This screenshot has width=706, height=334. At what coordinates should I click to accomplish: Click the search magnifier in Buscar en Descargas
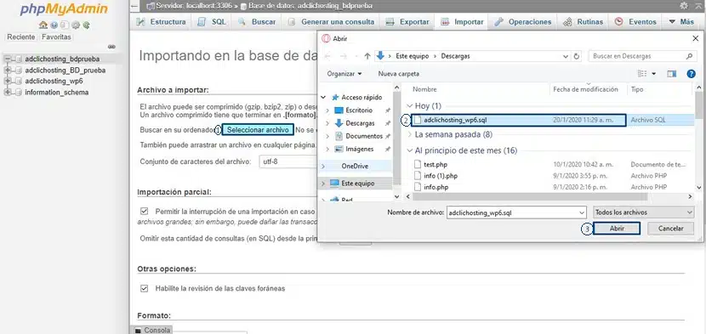point(689,56)
